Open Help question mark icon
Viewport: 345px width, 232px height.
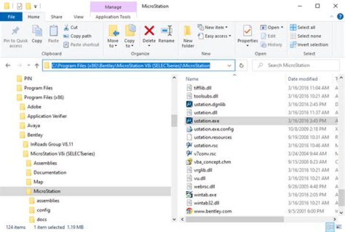pos(340,17)
